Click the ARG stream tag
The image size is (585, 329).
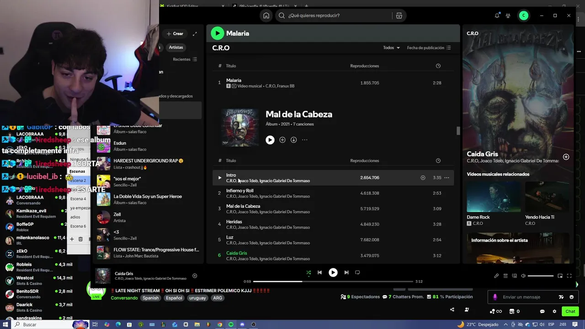point(218,298)
